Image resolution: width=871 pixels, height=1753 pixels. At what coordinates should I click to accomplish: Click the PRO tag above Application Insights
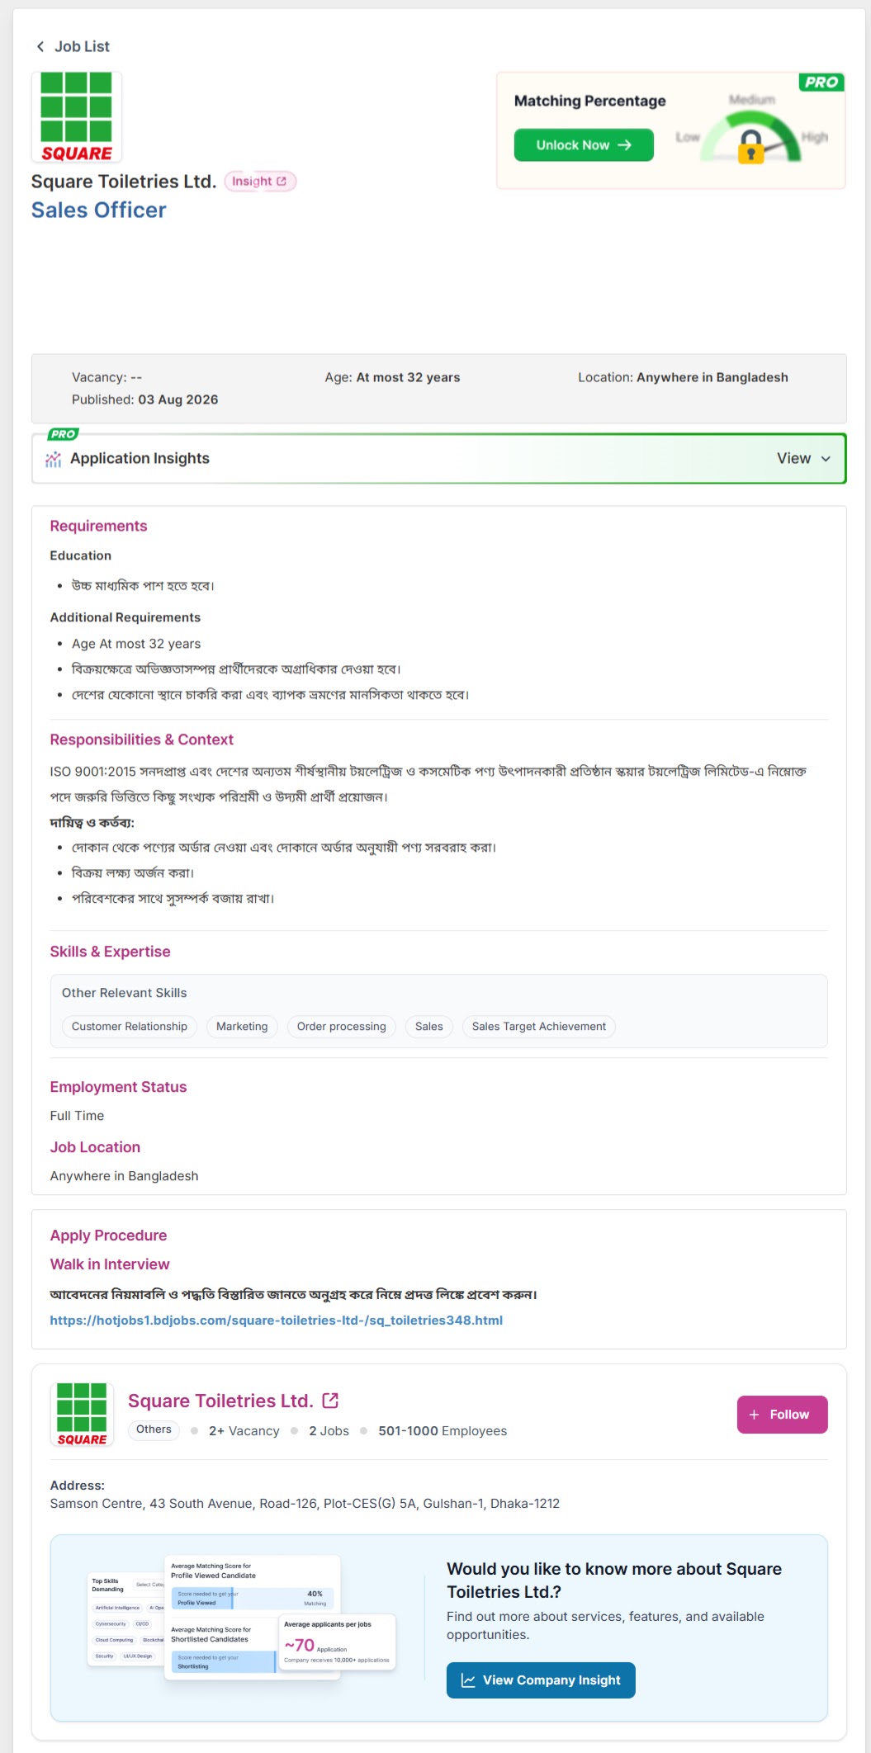[x=63, y=434]
